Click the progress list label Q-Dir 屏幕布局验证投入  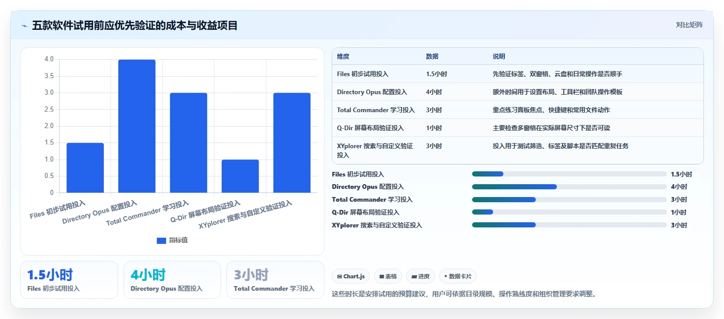pyautogui.click(x=366, y=212)
